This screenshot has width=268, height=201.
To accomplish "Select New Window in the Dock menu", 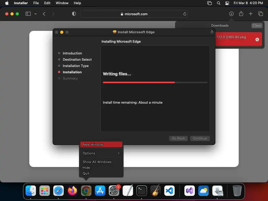I will click(101, 144).
